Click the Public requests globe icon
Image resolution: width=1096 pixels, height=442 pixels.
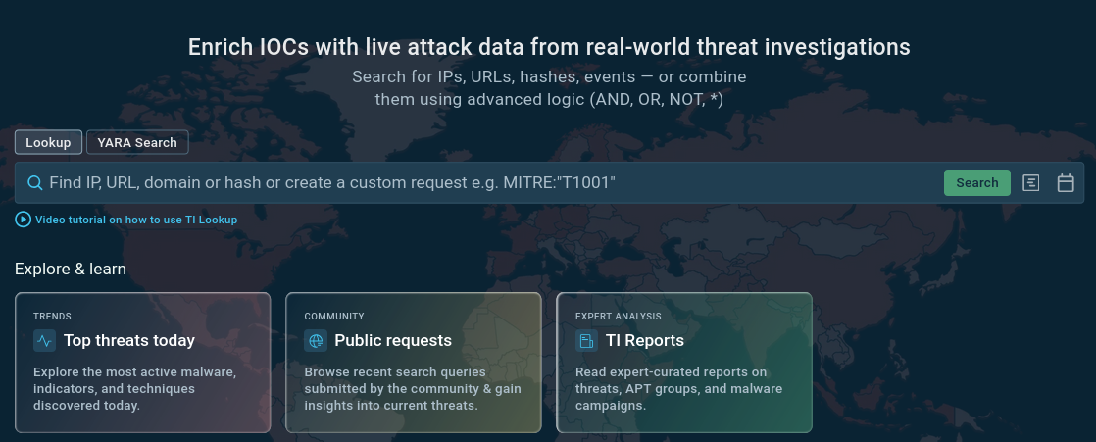pyautogui.click(x=316, y=341)
